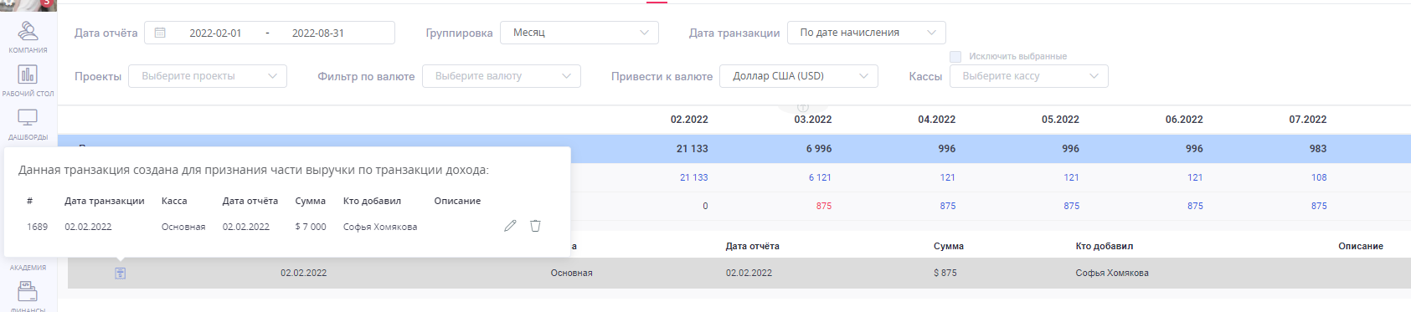Click the 121 value under 04.2022
1411x312 pixels.
click(948, 177)
